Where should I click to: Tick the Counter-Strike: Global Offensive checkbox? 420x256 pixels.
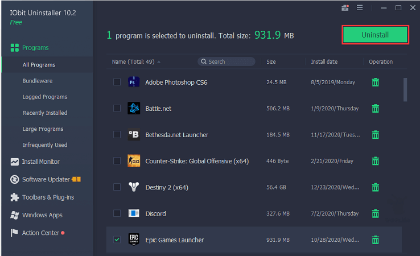pos(117,160)
